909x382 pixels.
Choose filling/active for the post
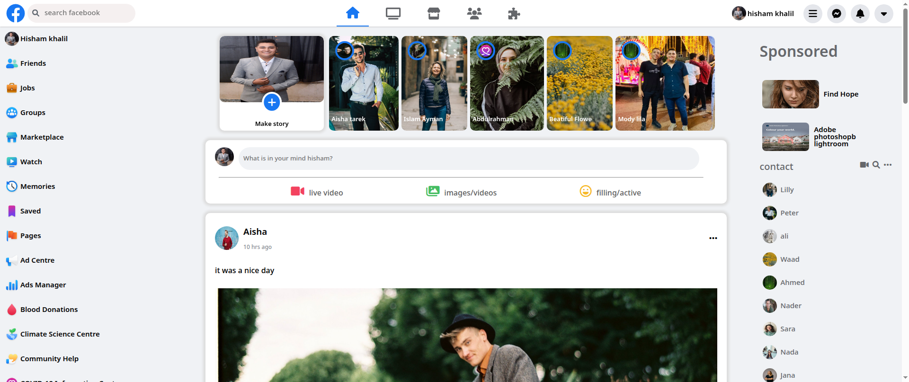610,192
